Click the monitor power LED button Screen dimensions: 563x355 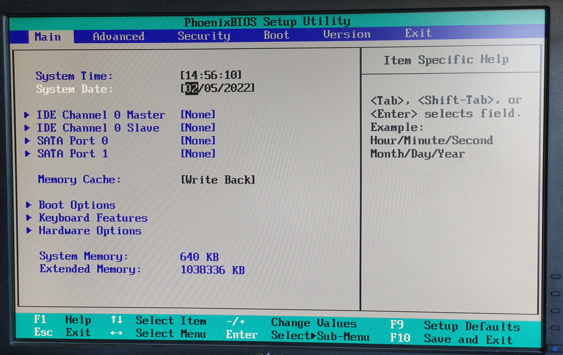(555, 349)
